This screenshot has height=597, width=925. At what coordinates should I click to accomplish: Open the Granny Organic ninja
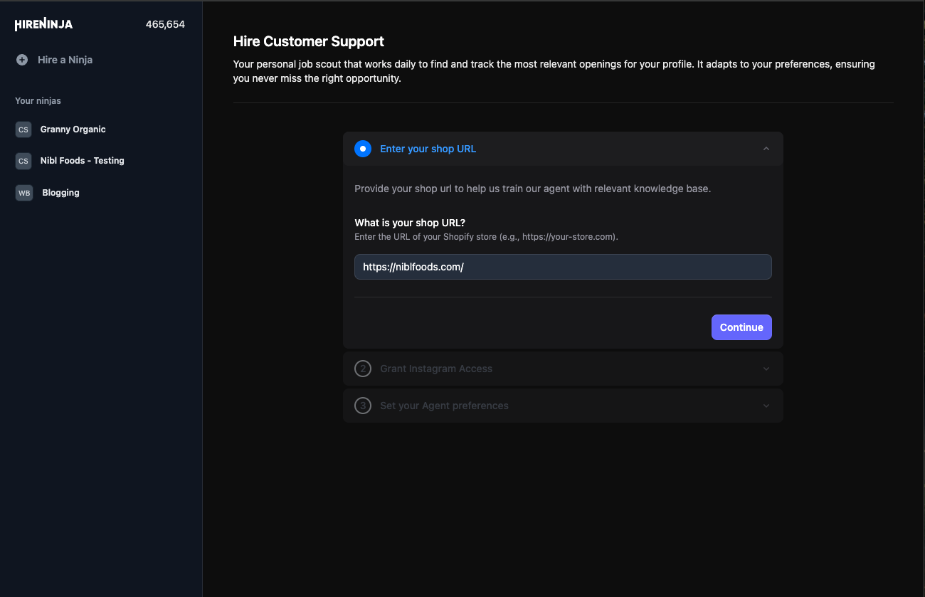click(x=73, y=129)
